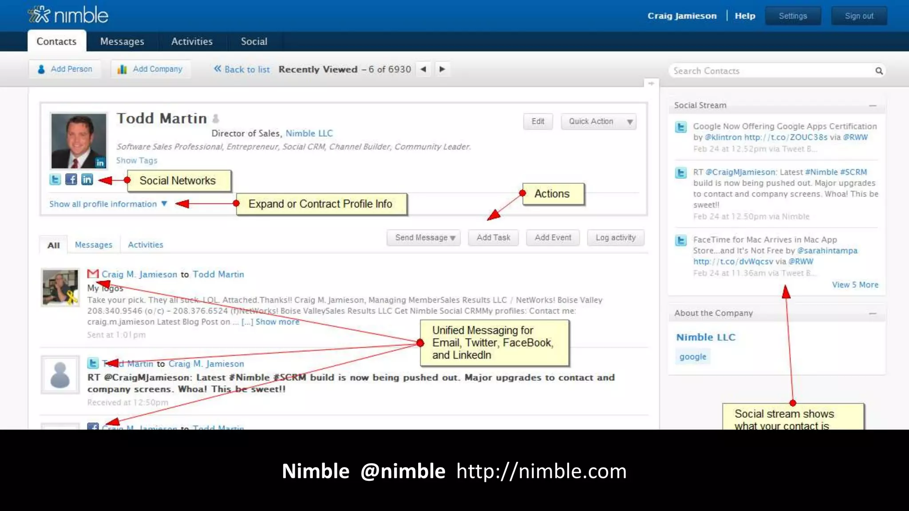909x511 pixels.
Task: Click Twitter icon on Todd Martin's retweet message
Action: pyautogui.click(x=93, y=363)
